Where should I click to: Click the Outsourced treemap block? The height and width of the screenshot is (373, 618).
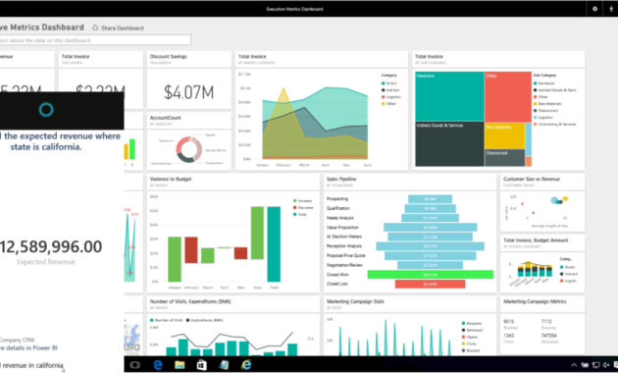point(505,158)
